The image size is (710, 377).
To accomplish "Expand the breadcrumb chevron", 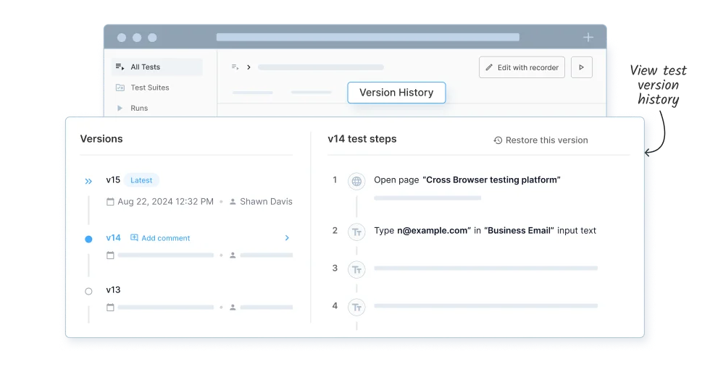I will pos(248,67).
